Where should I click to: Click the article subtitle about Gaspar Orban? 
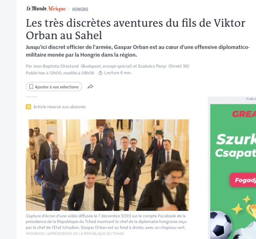point(138,51)
